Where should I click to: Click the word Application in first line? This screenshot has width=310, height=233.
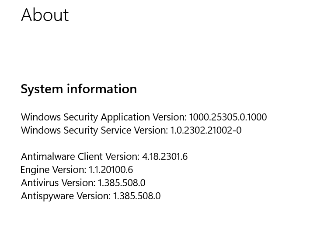(125, 117)
